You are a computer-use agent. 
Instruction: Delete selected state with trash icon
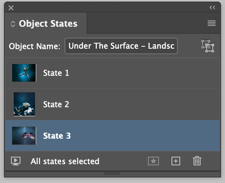[x=197, y=161]
